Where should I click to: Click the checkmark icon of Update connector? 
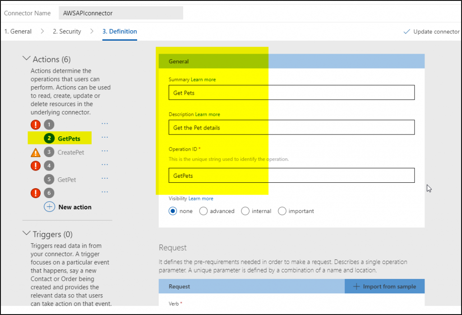click(407, 32)
